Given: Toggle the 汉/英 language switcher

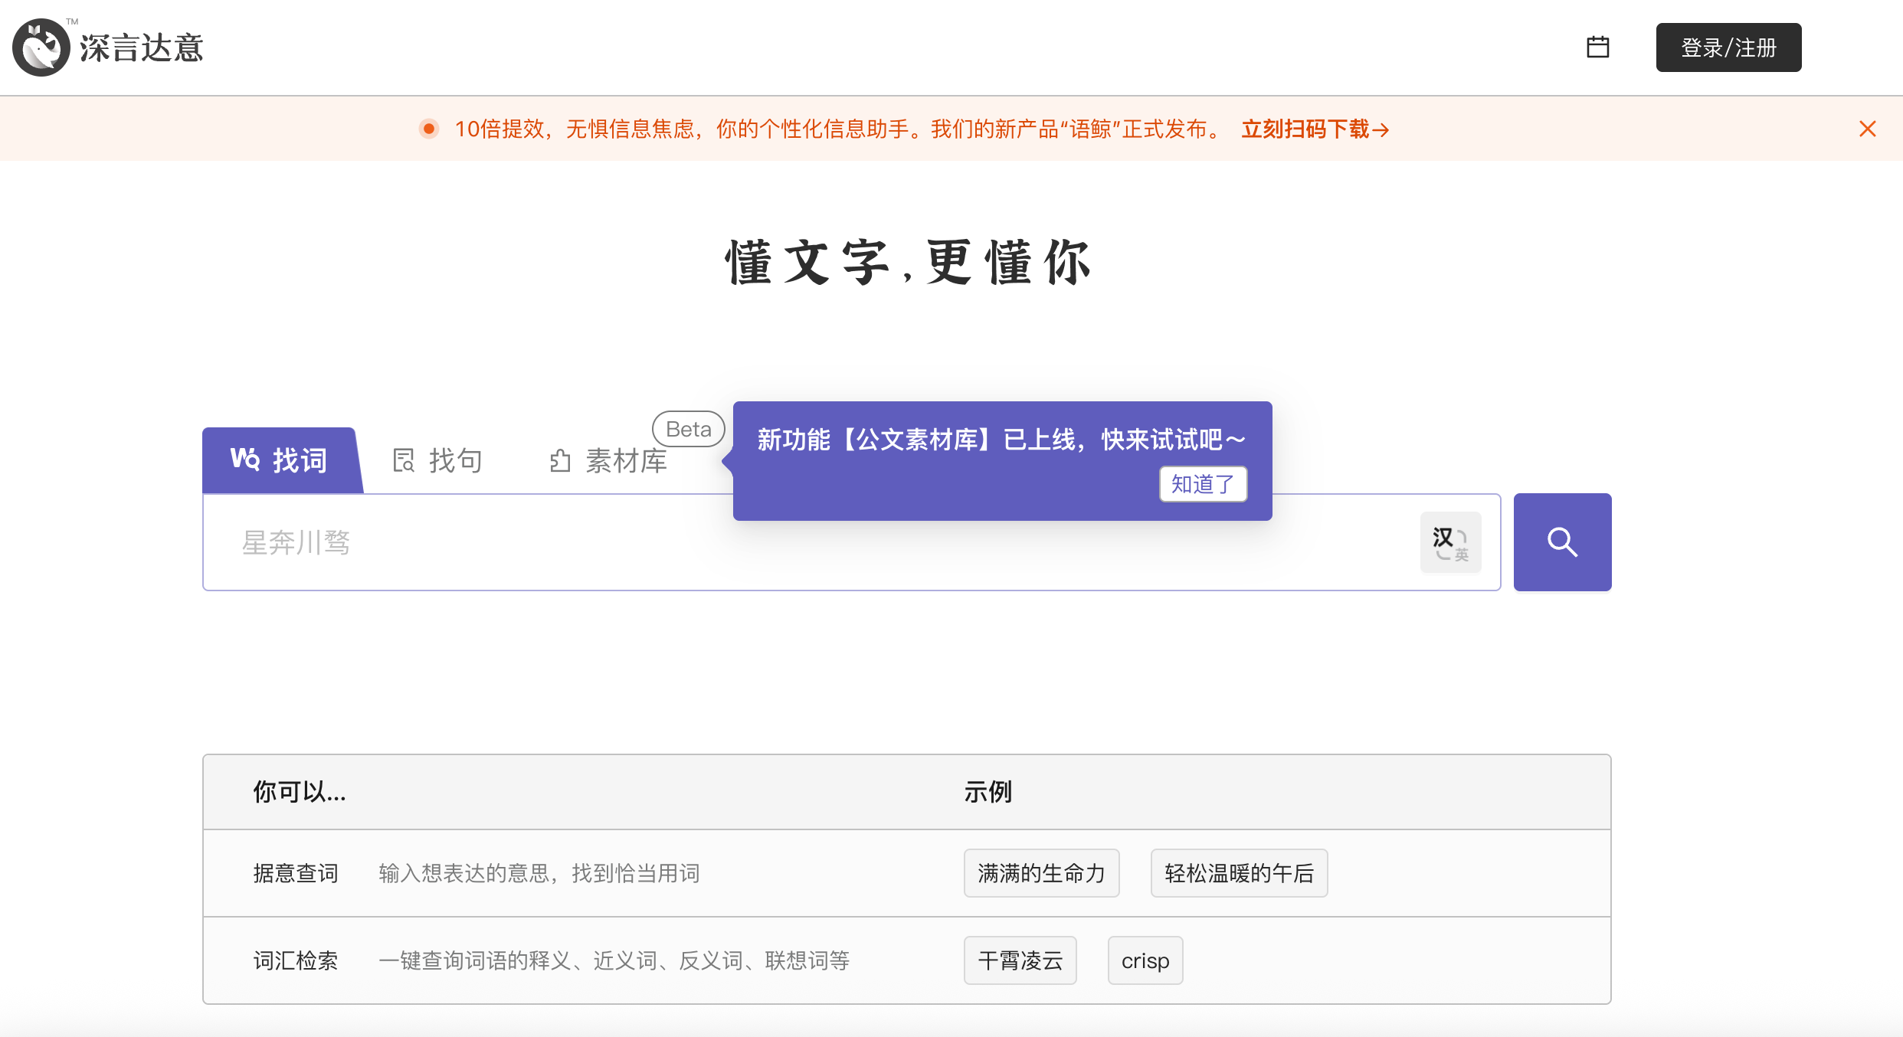Looking at the screenshot, I should (x=1450, y=541).
